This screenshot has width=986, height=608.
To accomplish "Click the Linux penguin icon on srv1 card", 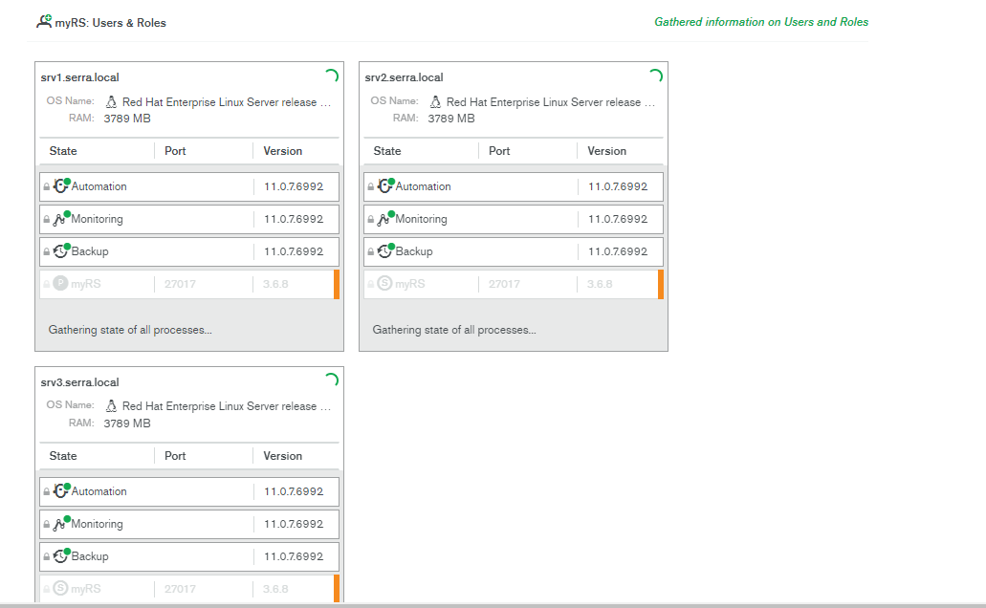I will 111,101.
